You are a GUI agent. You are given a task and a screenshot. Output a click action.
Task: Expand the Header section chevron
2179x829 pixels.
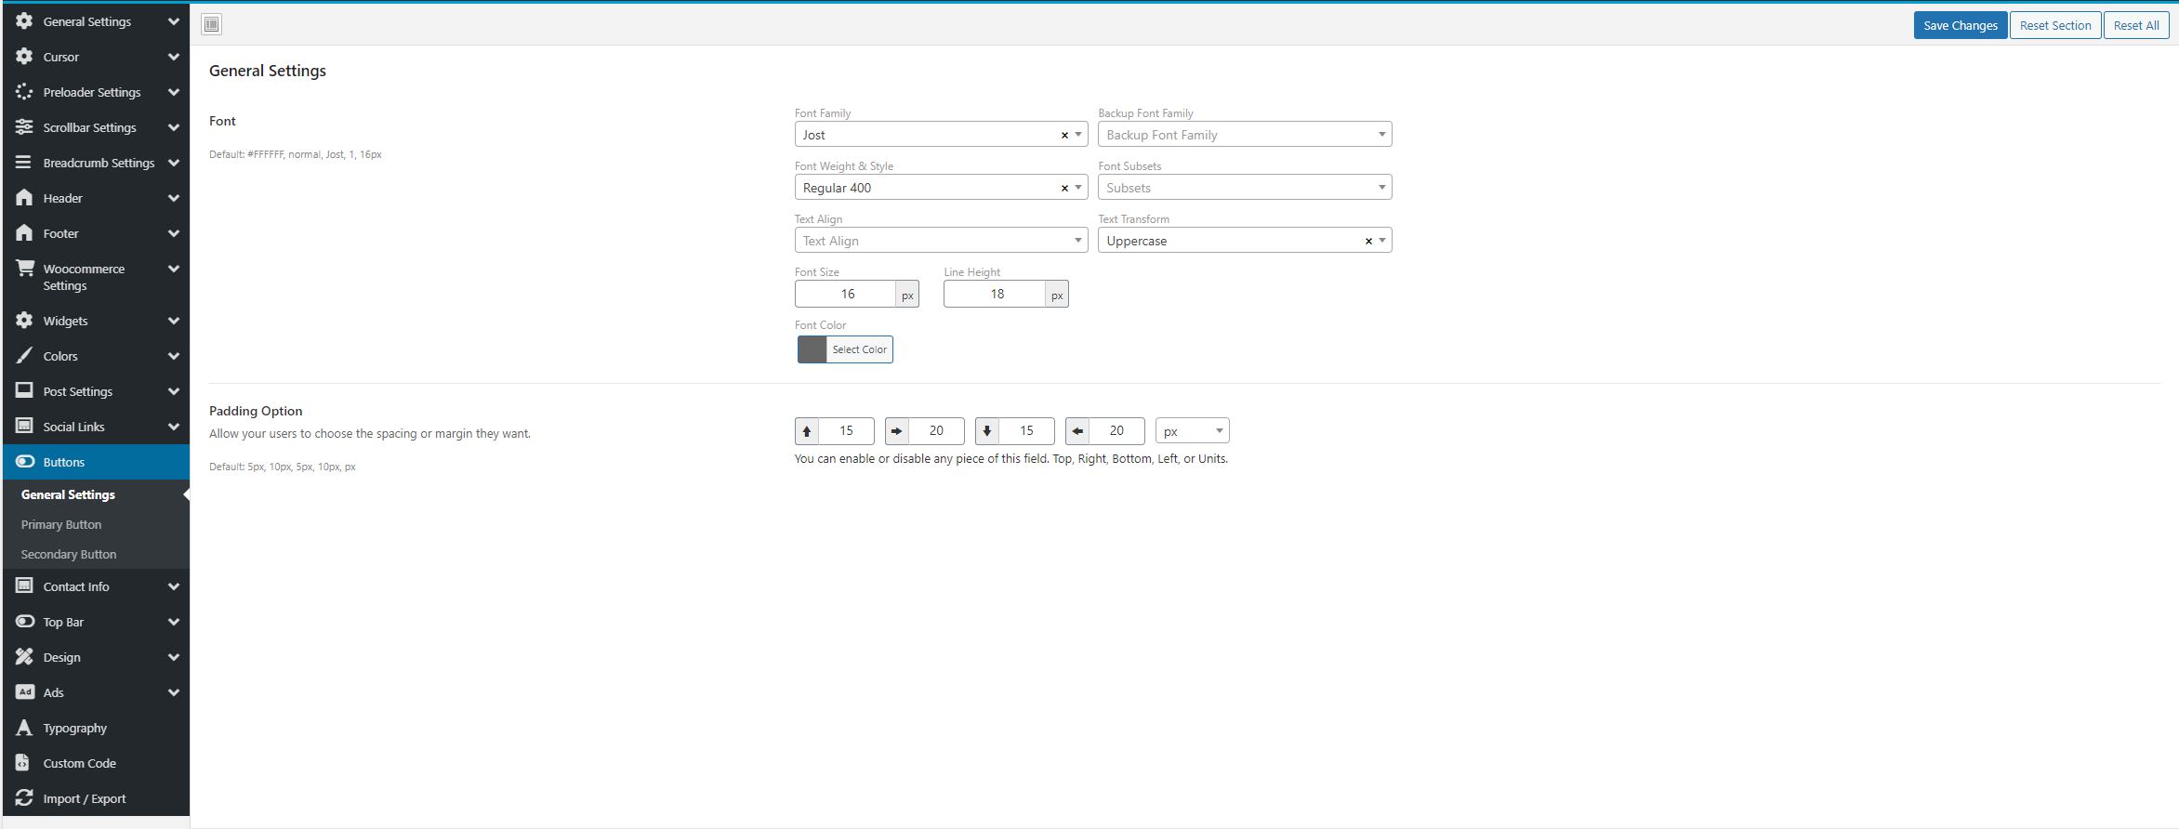(173, 198)
